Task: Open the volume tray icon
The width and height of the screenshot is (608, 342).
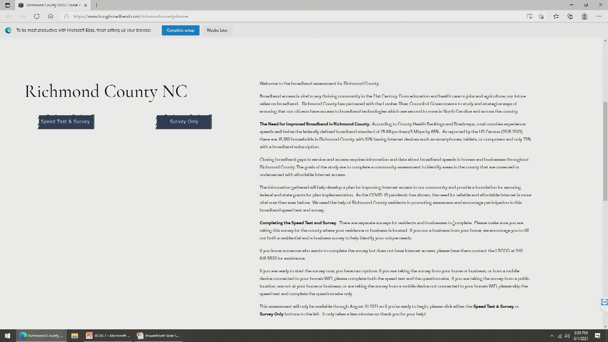Action: [x=567, y=336]
